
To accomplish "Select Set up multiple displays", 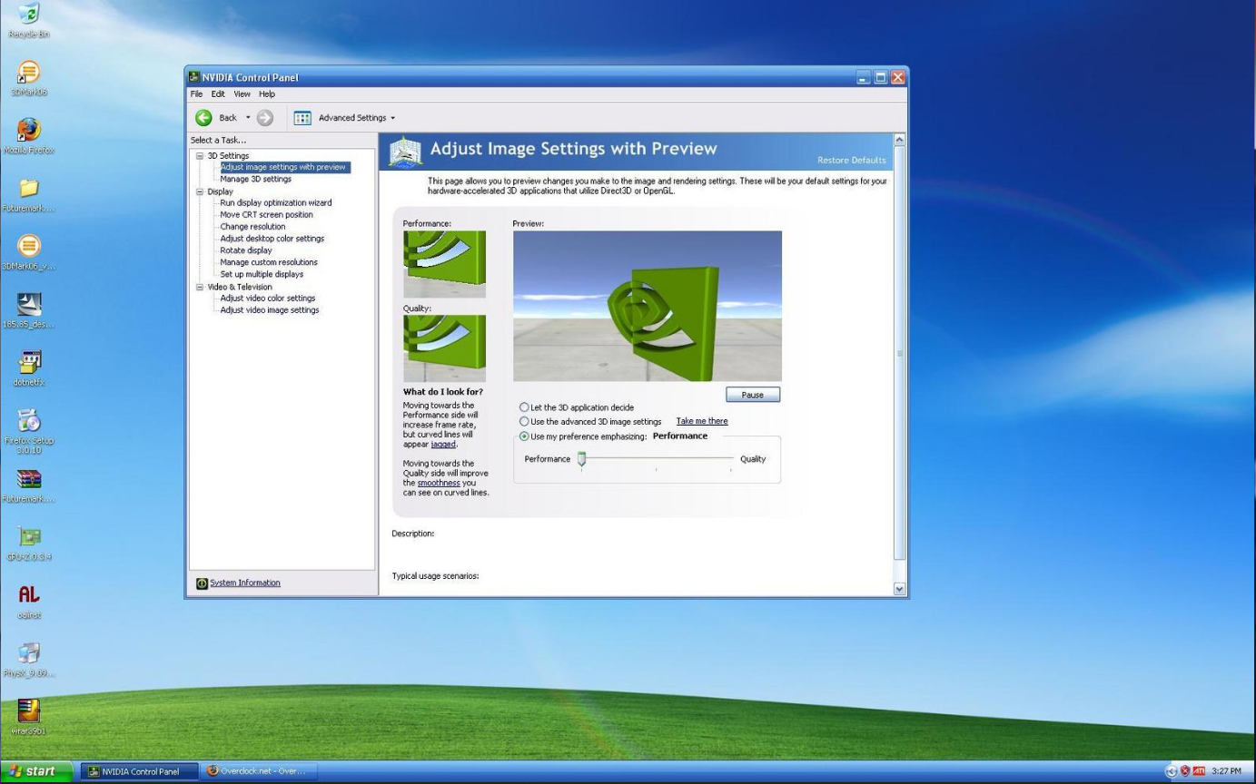I will pyautogui.click(x=262, y=274).
